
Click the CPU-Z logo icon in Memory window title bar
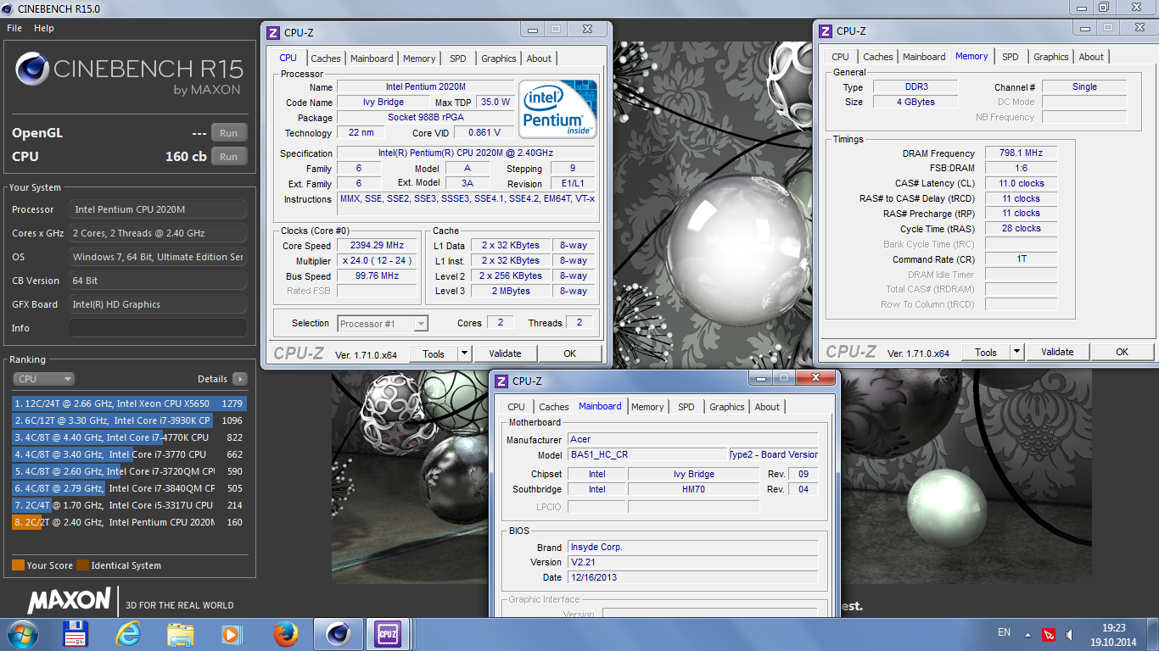[826, 31]
